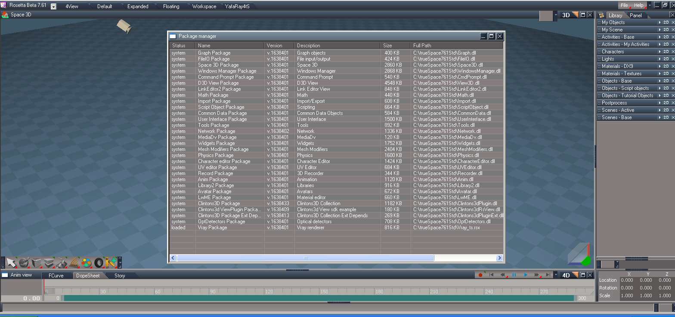Select the camera object in the 3D scene
The image size is (675, 317).
(x=124, y=26)
